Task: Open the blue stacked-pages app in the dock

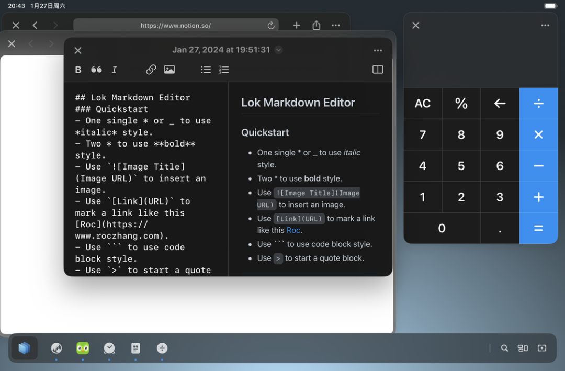Action: click(24, 348)
